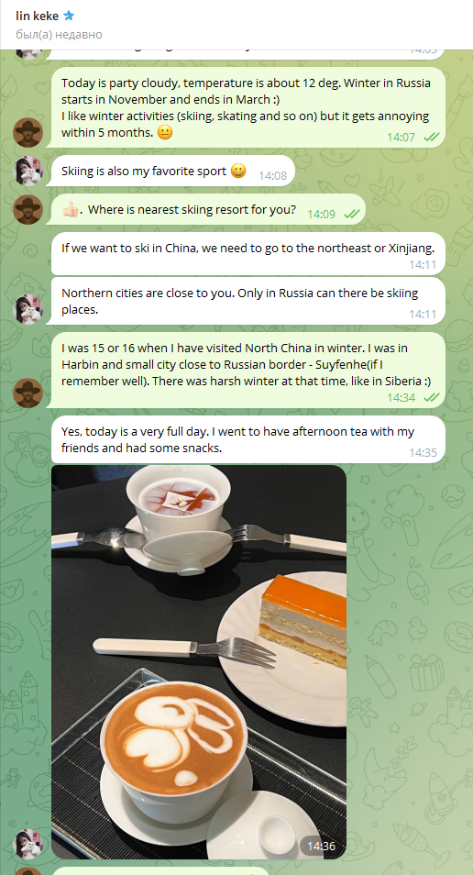Click the blue premium star beside lin keke

[x=69, y=16]
